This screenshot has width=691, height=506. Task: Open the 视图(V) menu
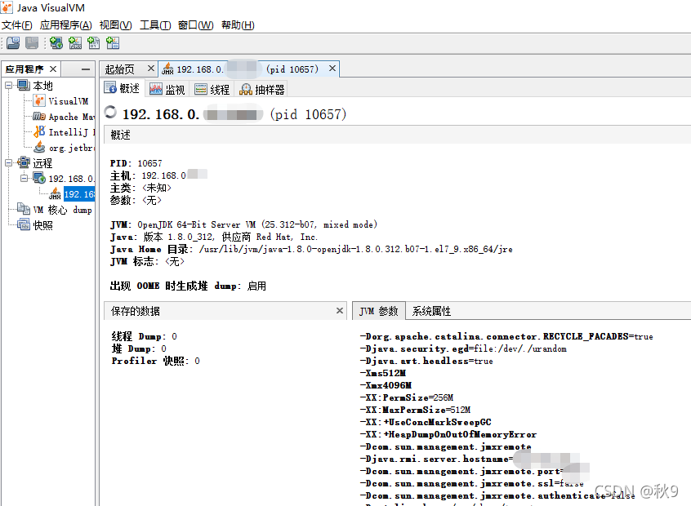point(115,25)
